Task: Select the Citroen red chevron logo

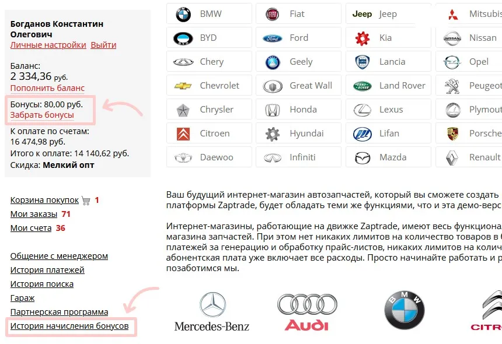Action: point(183,134)
